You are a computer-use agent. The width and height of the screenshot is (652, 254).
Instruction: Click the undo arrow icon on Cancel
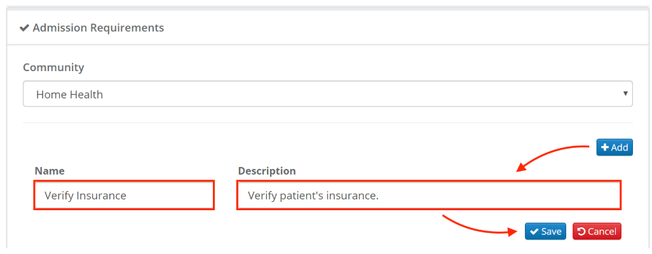point(581,231)
